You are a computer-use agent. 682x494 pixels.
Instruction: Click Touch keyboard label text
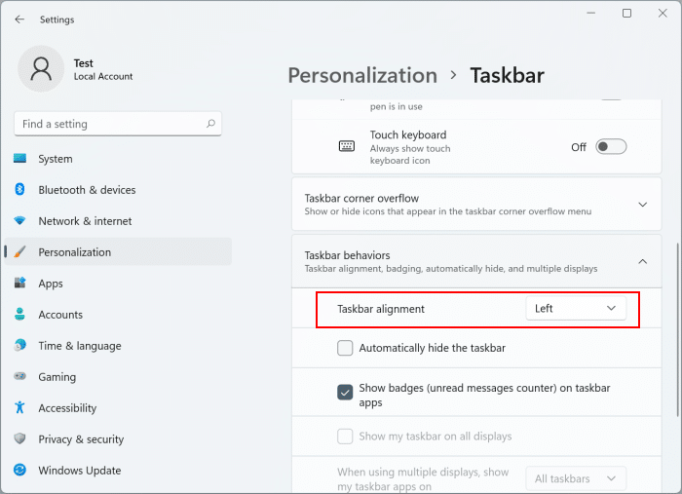[x=408, y=134]
